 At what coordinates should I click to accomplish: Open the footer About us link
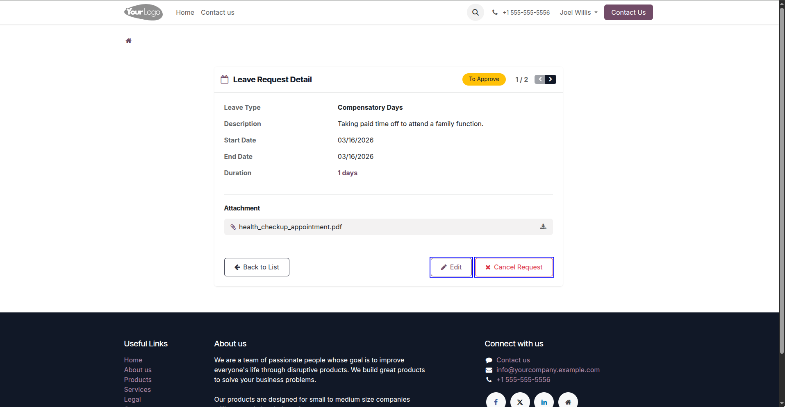tap(138, 370)
